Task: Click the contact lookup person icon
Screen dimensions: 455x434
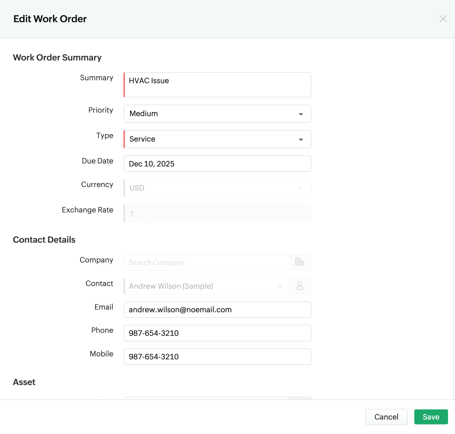Action: coord(300,286)
